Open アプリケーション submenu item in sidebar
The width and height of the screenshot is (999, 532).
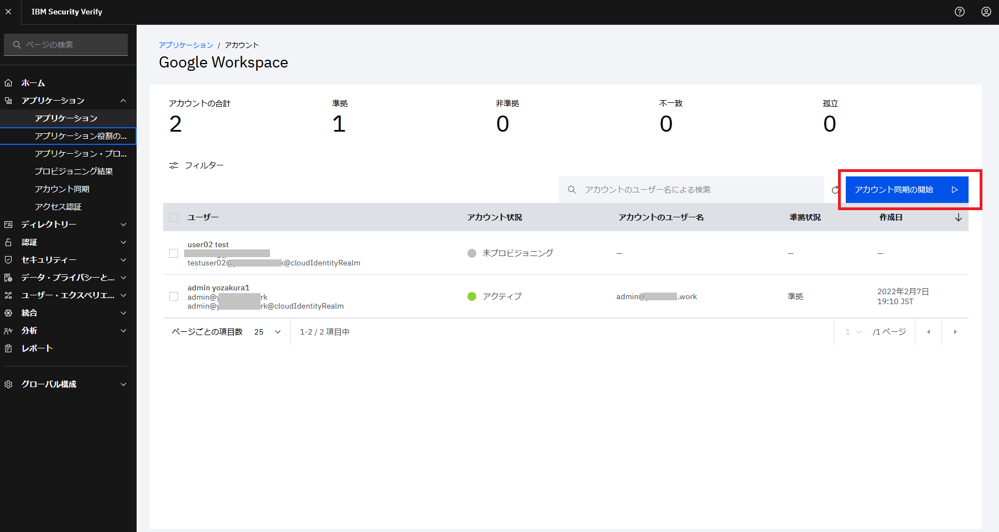tap(68, 118)
